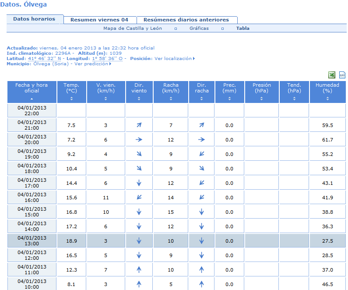
Task: Click wind direction arrow in 13:00 row
Action: [139, 240]
